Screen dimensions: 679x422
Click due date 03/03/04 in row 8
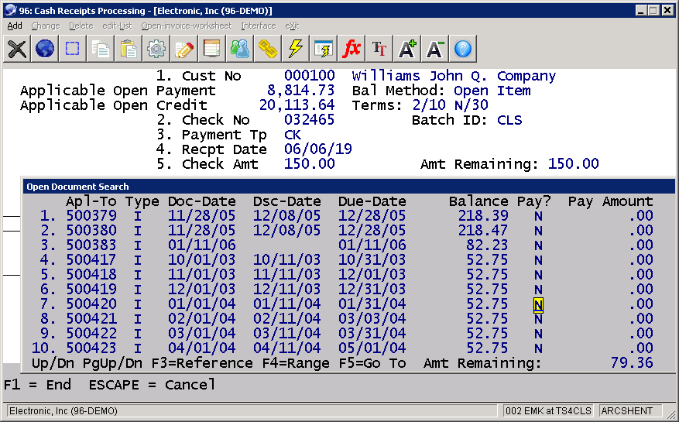372,319
